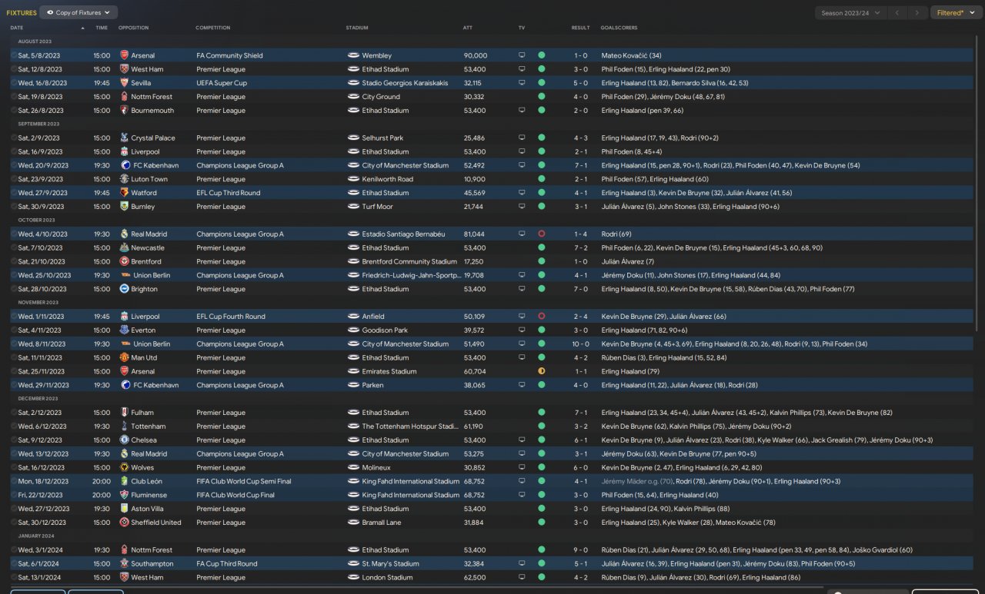Go to the next season with the right arrow

pos(917,13)
